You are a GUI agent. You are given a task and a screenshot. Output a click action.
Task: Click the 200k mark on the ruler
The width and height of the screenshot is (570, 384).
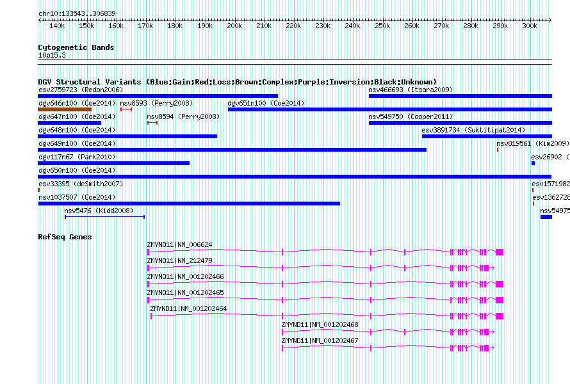point(234,26)
